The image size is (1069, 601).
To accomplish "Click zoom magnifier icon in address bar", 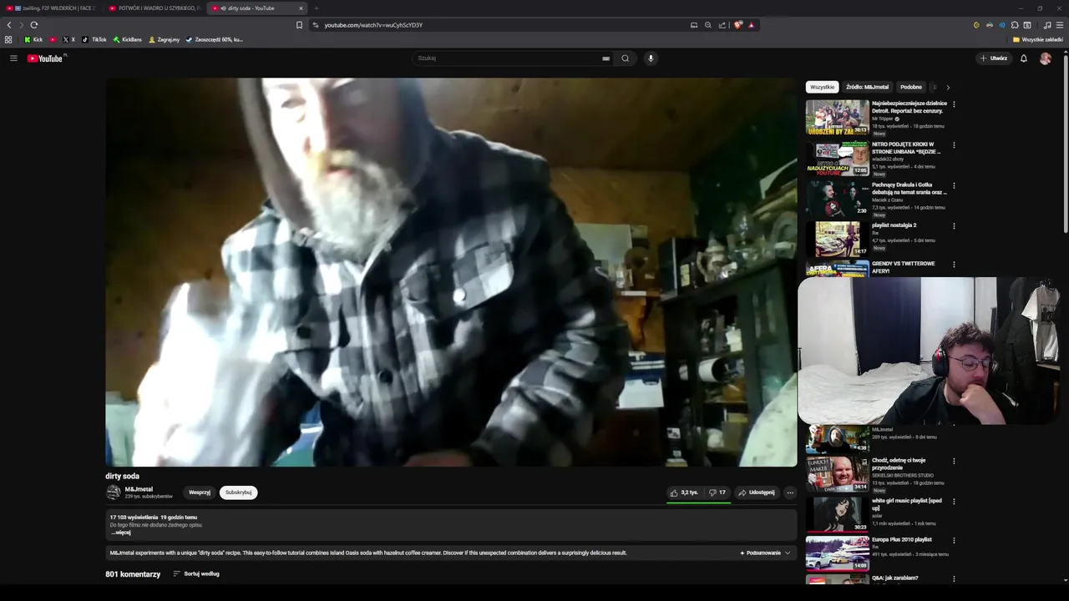I will click(x=708, y=25).
